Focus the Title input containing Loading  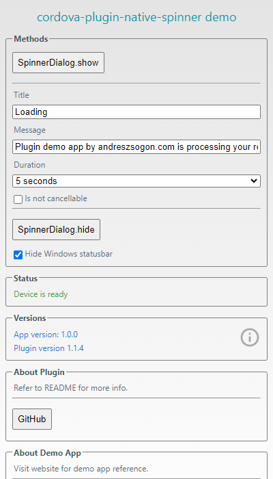click(x=136, y=112)
